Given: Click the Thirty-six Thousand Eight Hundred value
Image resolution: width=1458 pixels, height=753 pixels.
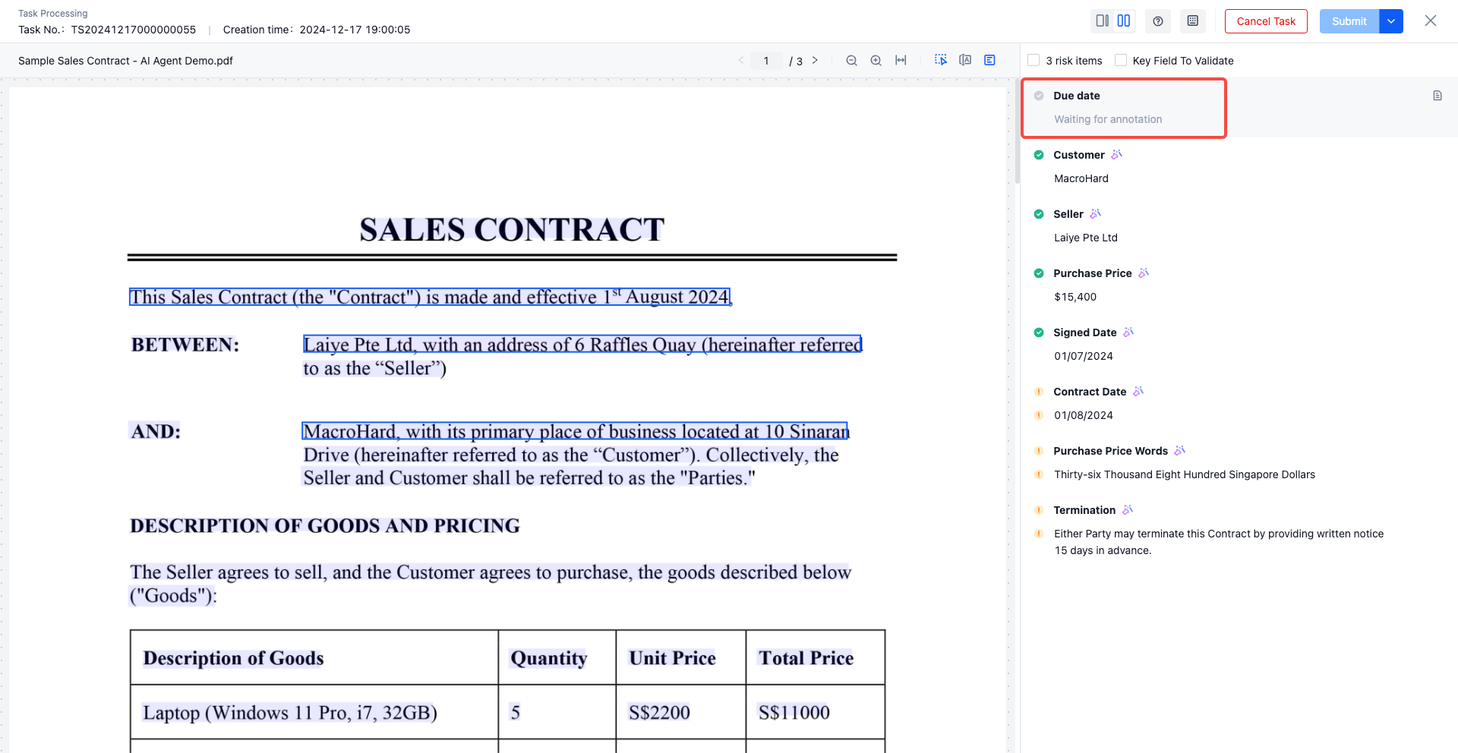Looking at the screenshot, I should point(1185,474).
